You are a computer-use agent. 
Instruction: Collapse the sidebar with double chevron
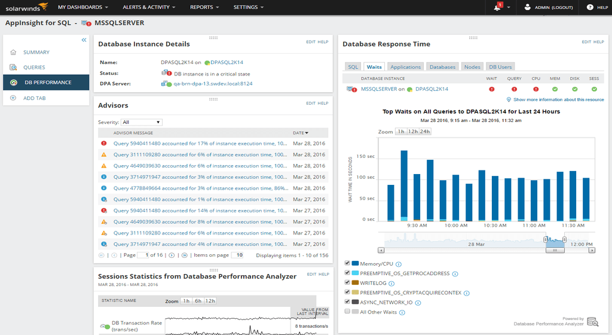[x=84, y=40]
